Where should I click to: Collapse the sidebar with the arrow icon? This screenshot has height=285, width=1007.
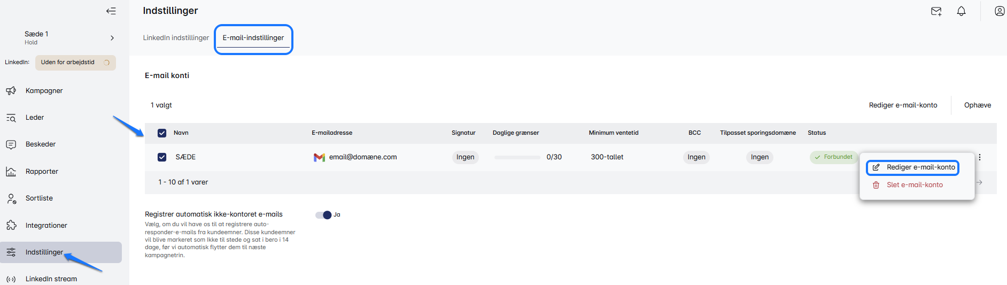(x=111, y=11)
